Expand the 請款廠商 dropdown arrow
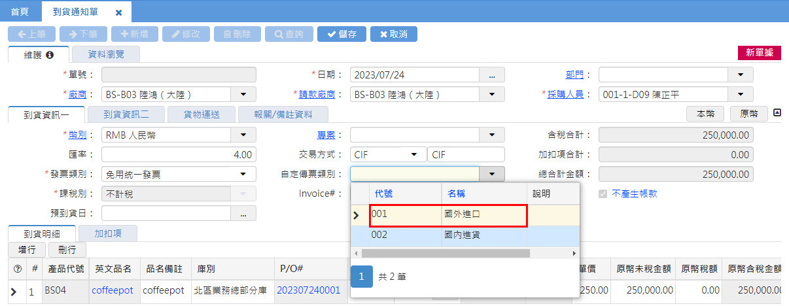Image resolution: width=789 pixels, height=306 pixels. (492, 95)
